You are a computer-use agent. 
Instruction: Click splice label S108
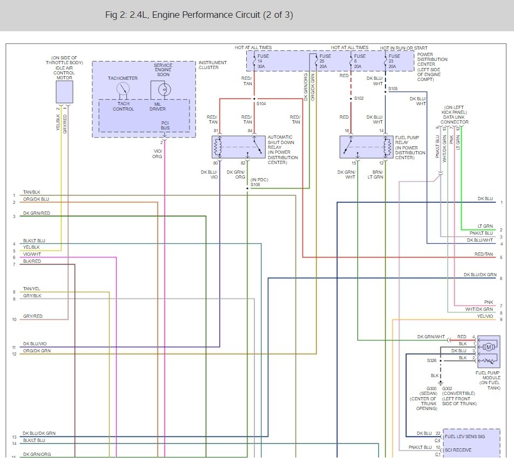click(255, 185)
